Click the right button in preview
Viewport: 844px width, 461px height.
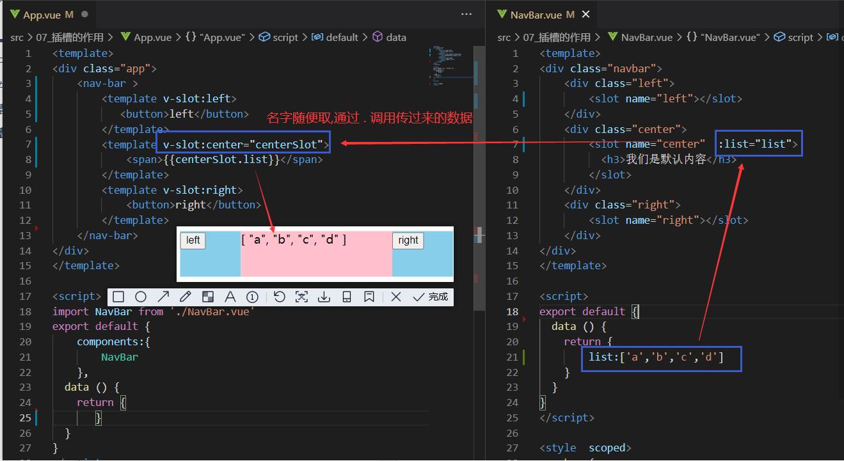408,240
